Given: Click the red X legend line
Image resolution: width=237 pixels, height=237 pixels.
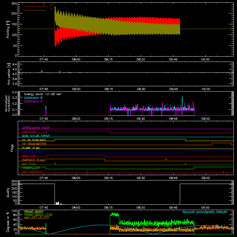Looking at the screenshot, I should 35,6.
